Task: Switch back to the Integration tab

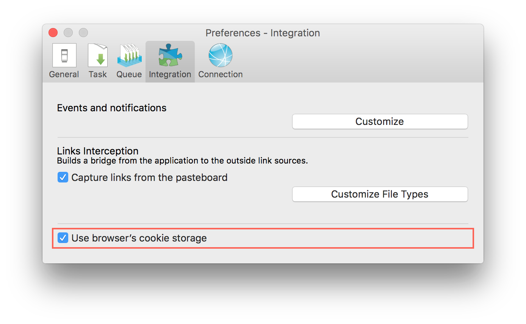Action: click(x=169, y=61)
